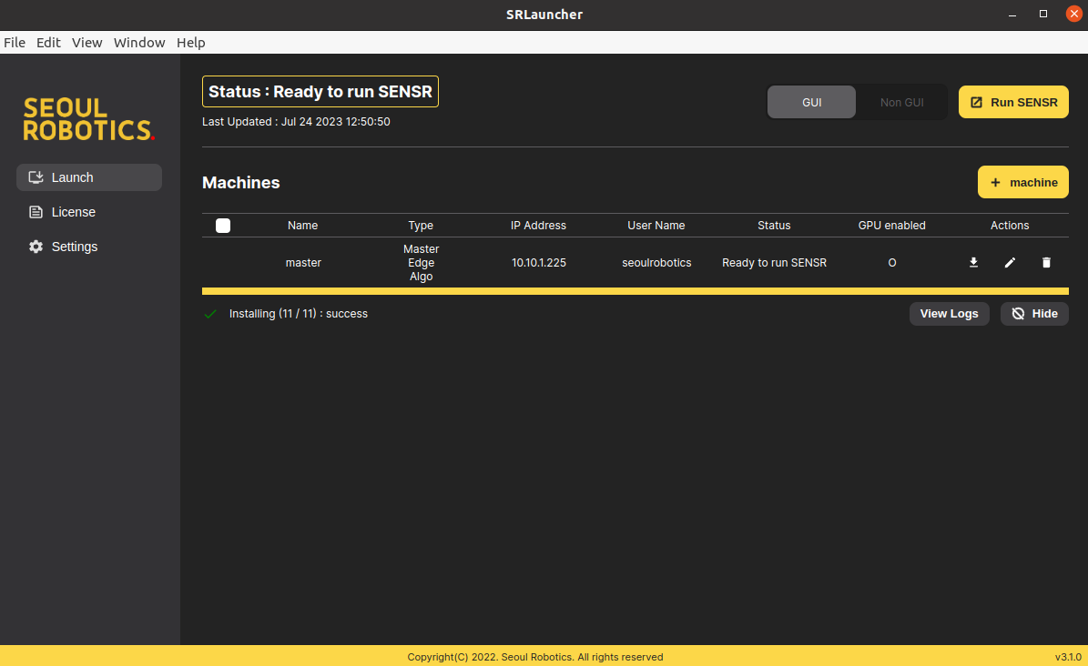
Task: Open the Help menu
Action: tap(191, 43)
